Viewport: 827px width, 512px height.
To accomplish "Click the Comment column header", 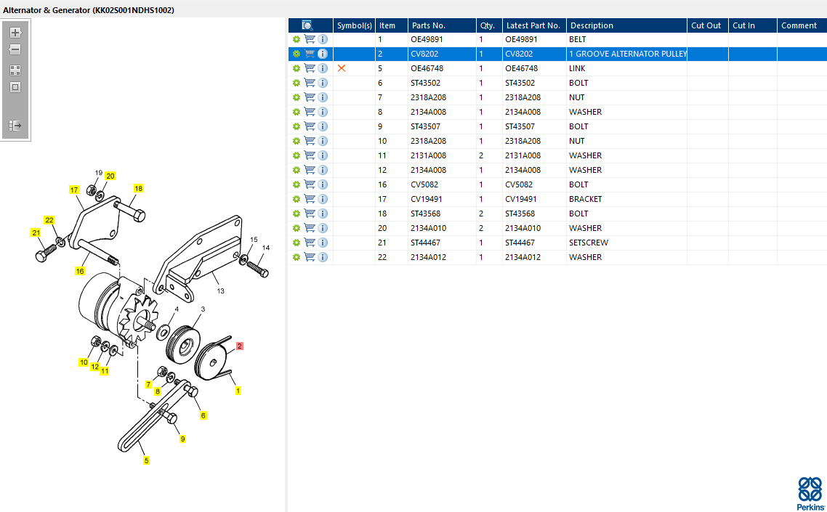I will [x=802, y=25].
